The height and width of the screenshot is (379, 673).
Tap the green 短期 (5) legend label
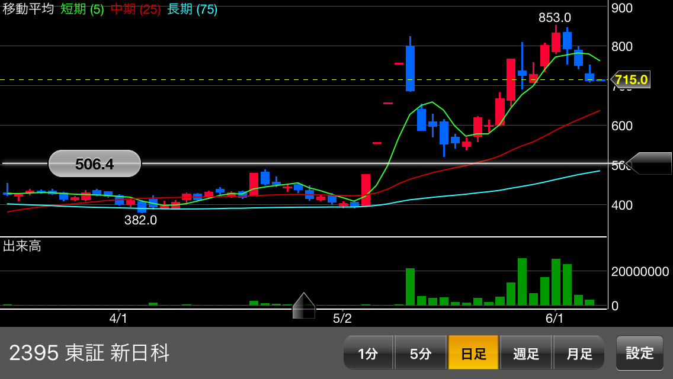82,9
